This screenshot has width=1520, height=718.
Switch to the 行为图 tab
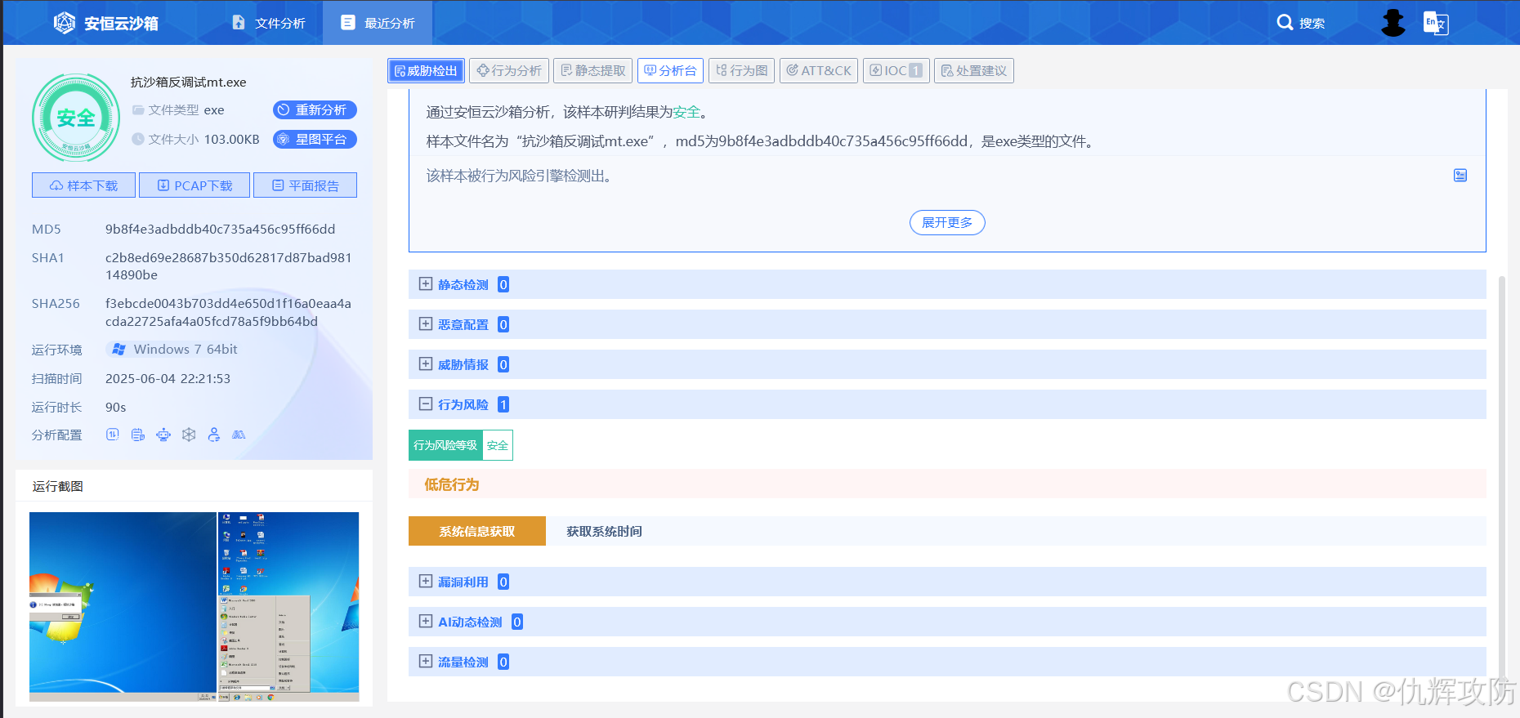[741, 71]
